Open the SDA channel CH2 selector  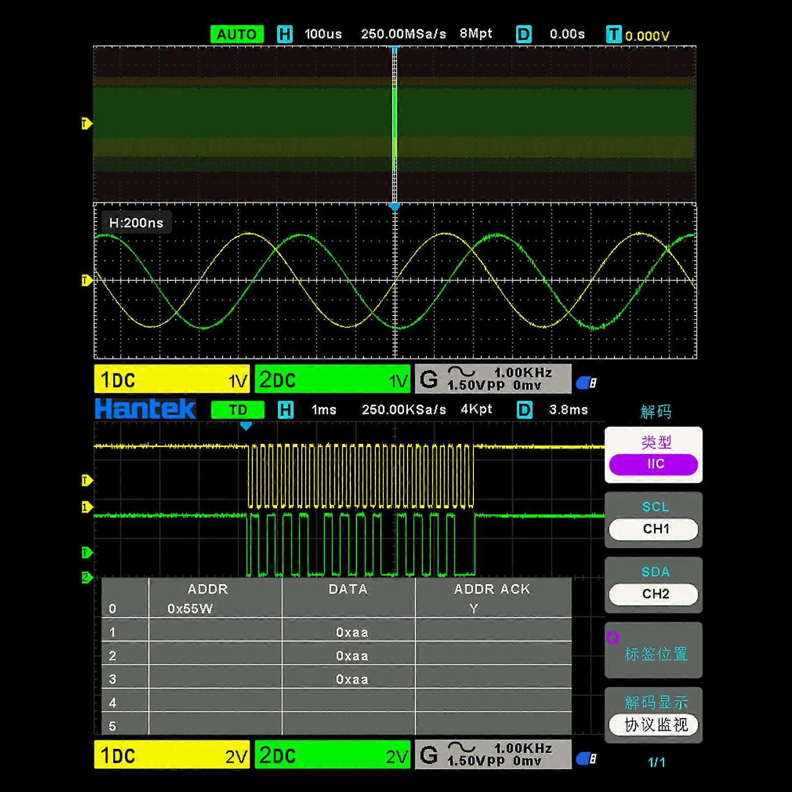pyautogui.click(x=652, y=594)
